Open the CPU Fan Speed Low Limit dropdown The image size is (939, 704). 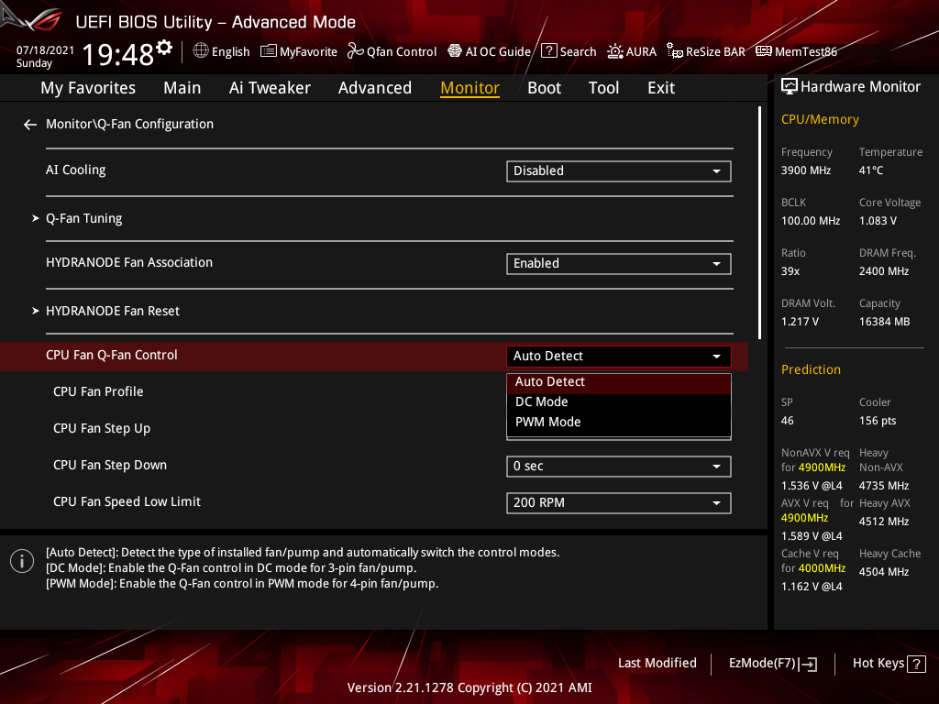tap(619, 502)
